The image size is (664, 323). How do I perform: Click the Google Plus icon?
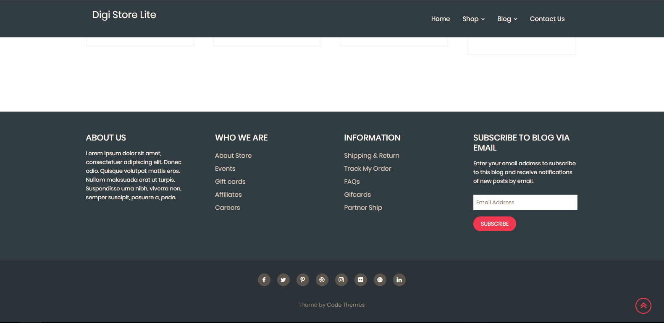(x=380, y=280)
